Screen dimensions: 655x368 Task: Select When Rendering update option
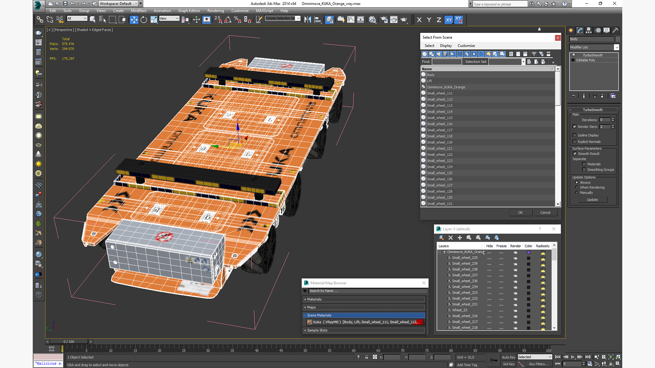[577, 187]
